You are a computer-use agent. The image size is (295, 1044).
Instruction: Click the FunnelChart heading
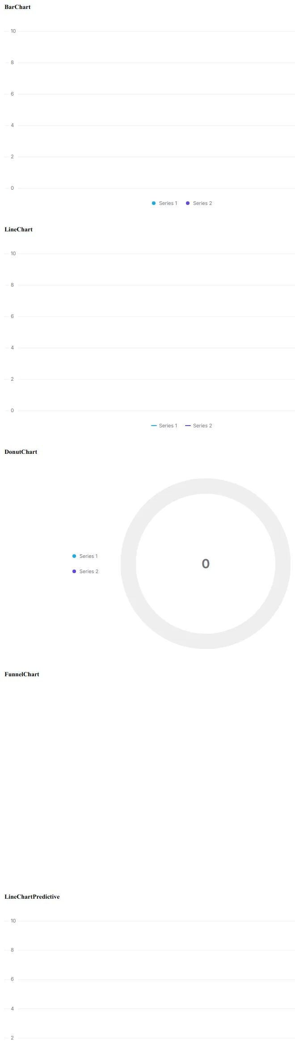pos(22,674)
